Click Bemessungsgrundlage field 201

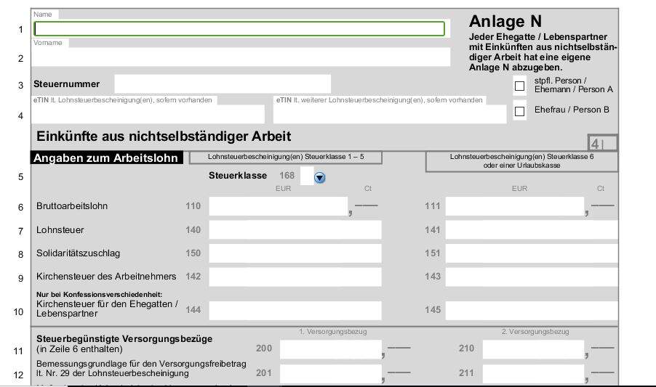[x=330, y=374]
